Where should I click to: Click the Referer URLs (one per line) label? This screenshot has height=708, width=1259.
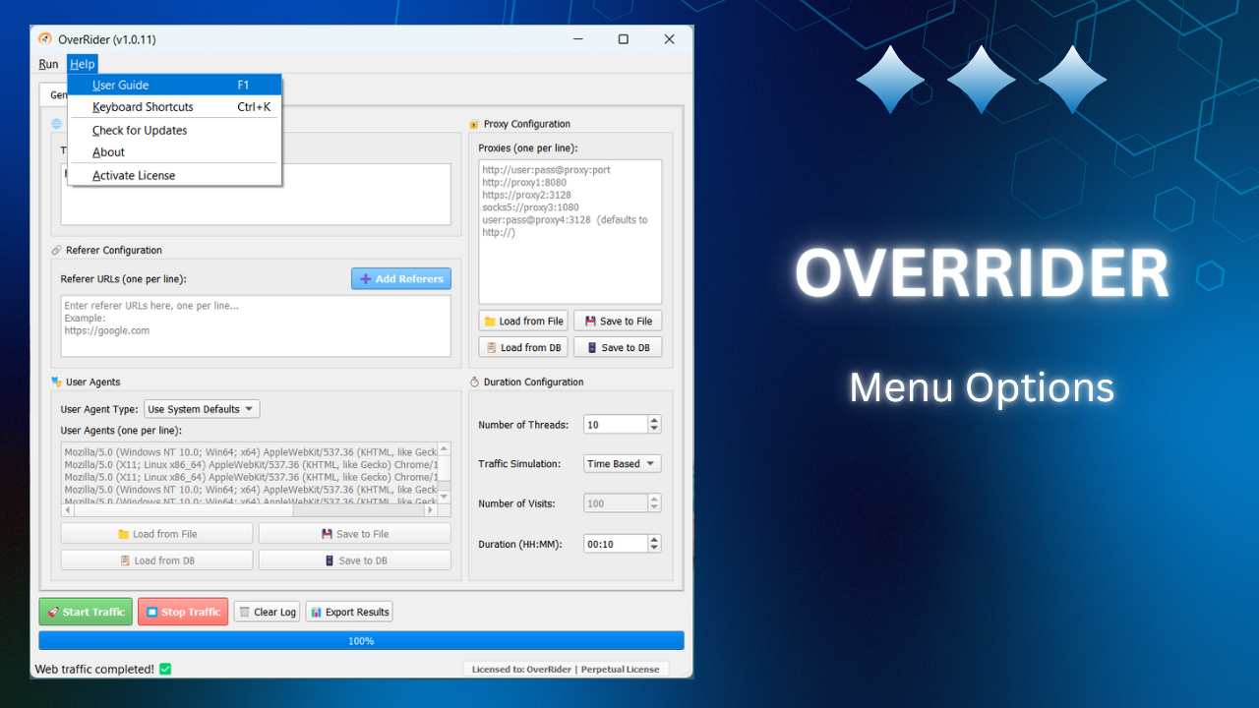click(123, 279)
